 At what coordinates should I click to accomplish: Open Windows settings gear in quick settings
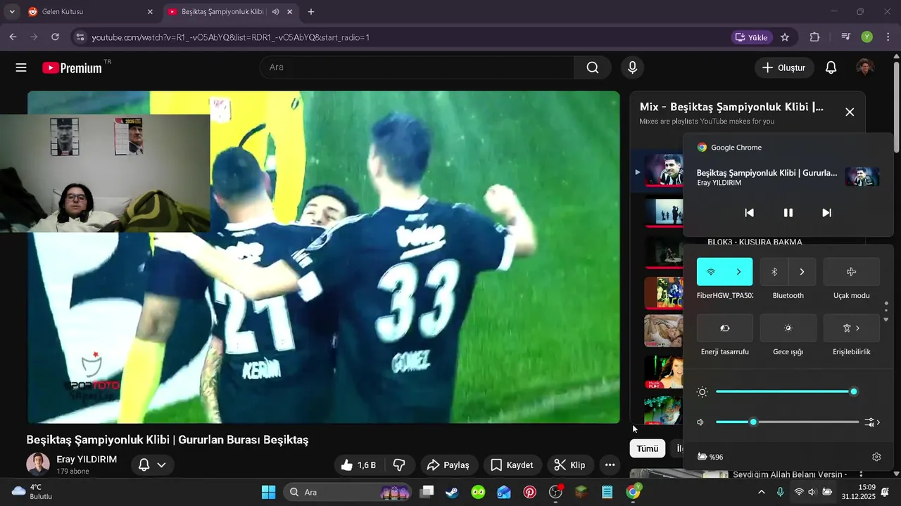(876, 457)
